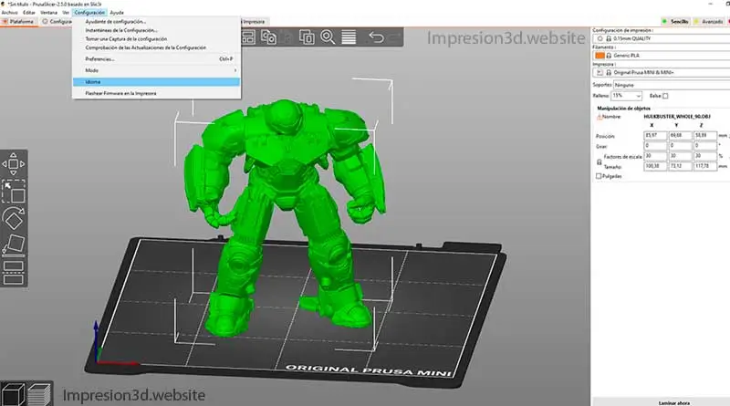Click lock icon beside 0.15mm QUALITY preset
The image size is (730, 406).
[609, 38]
